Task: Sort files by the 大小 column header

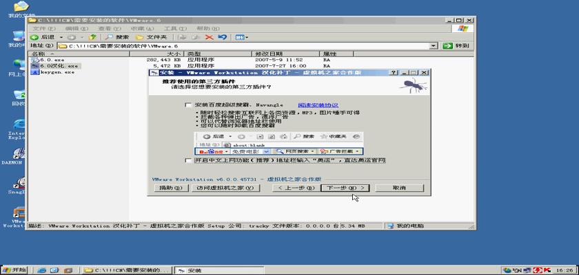Action: pyautogui.click(x=156, y=54)
